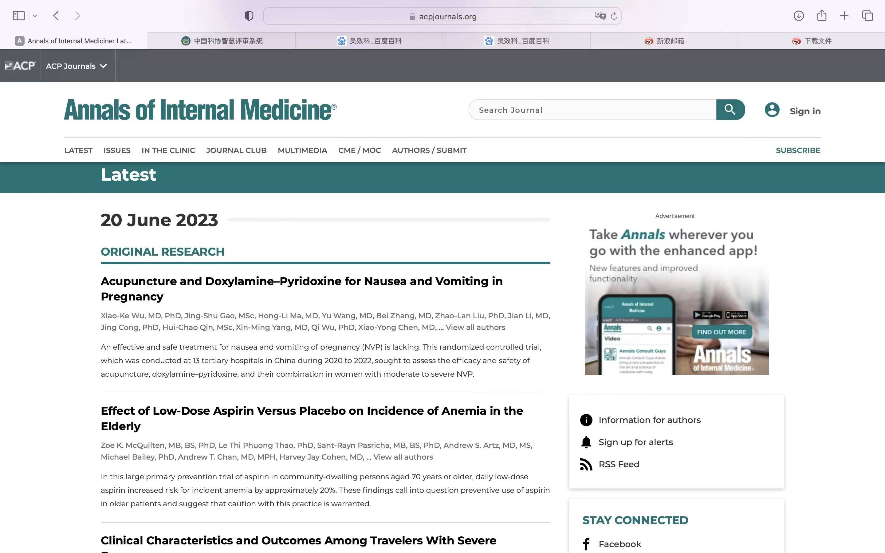Open Acupuncture and Doxylamine–Pyridoxine article title
885x553 pixels.
click(x=302, y=288)
